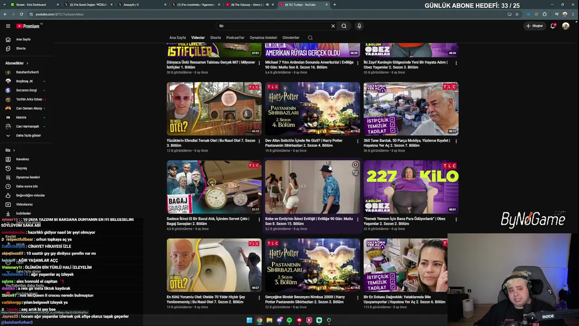
Task: Reload the page
Action: pyautogui.click(x=21, y=14)
